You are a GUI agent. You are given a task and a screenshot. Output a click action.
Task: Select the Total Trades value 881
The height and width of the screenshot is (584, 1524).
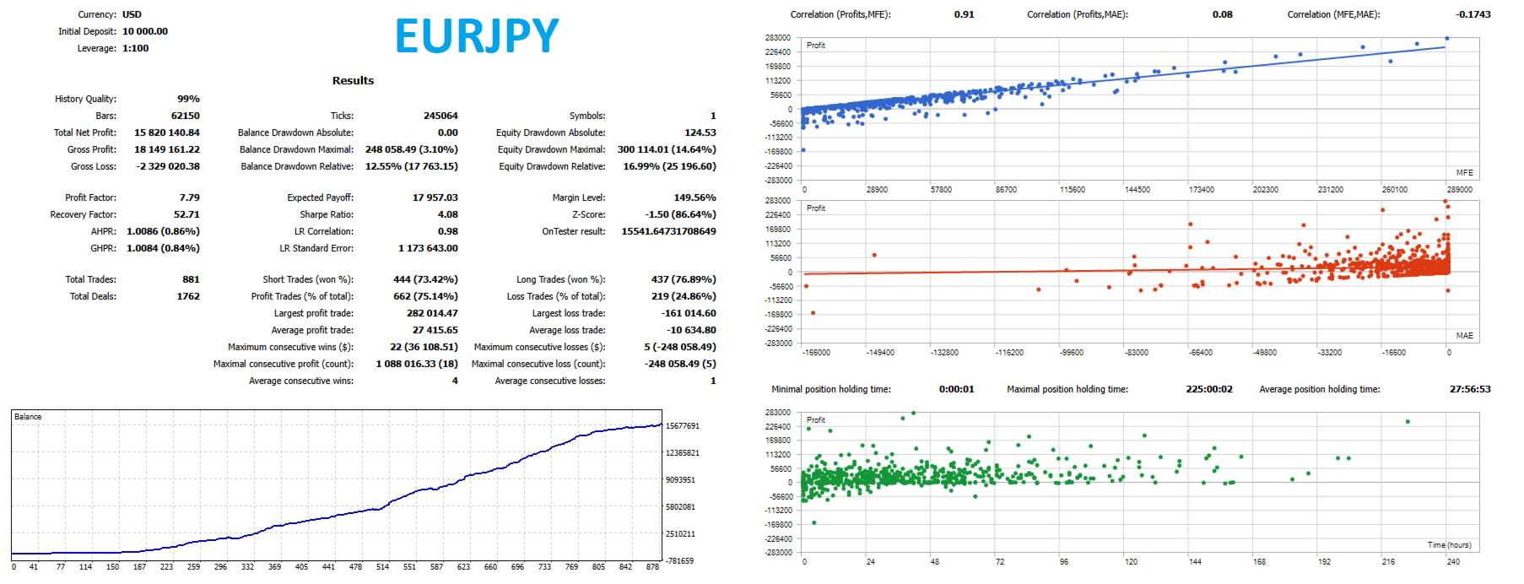click(x=192, y=279)
